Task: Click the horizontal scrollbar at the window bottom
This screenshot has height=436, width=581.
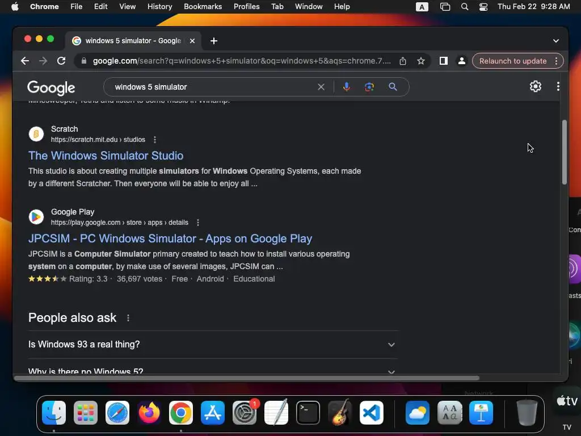Action: pyautogui.click(x=247, y=378)
